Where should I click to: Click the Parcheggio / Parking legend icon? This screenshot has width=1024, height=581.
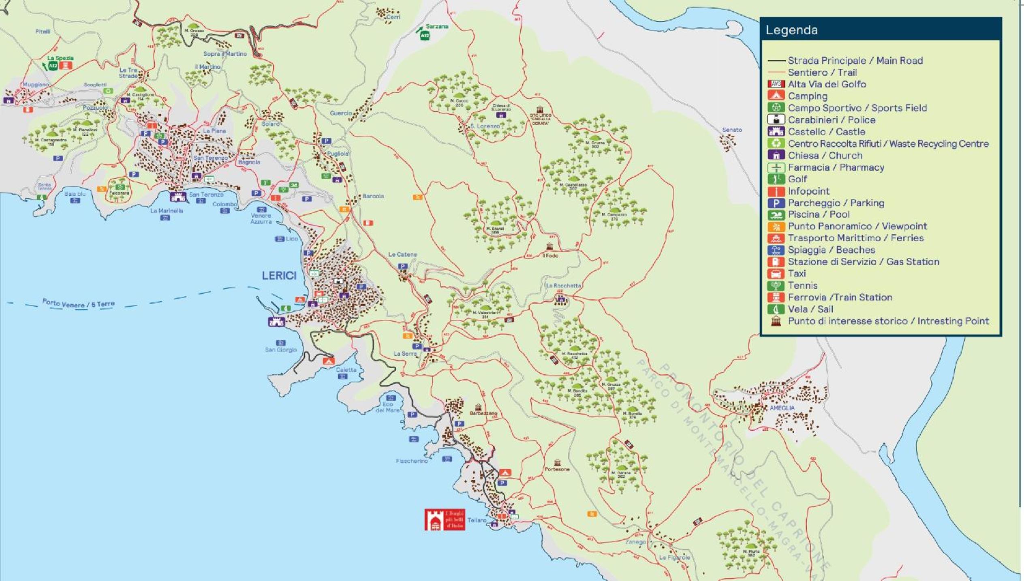point(776,203)
